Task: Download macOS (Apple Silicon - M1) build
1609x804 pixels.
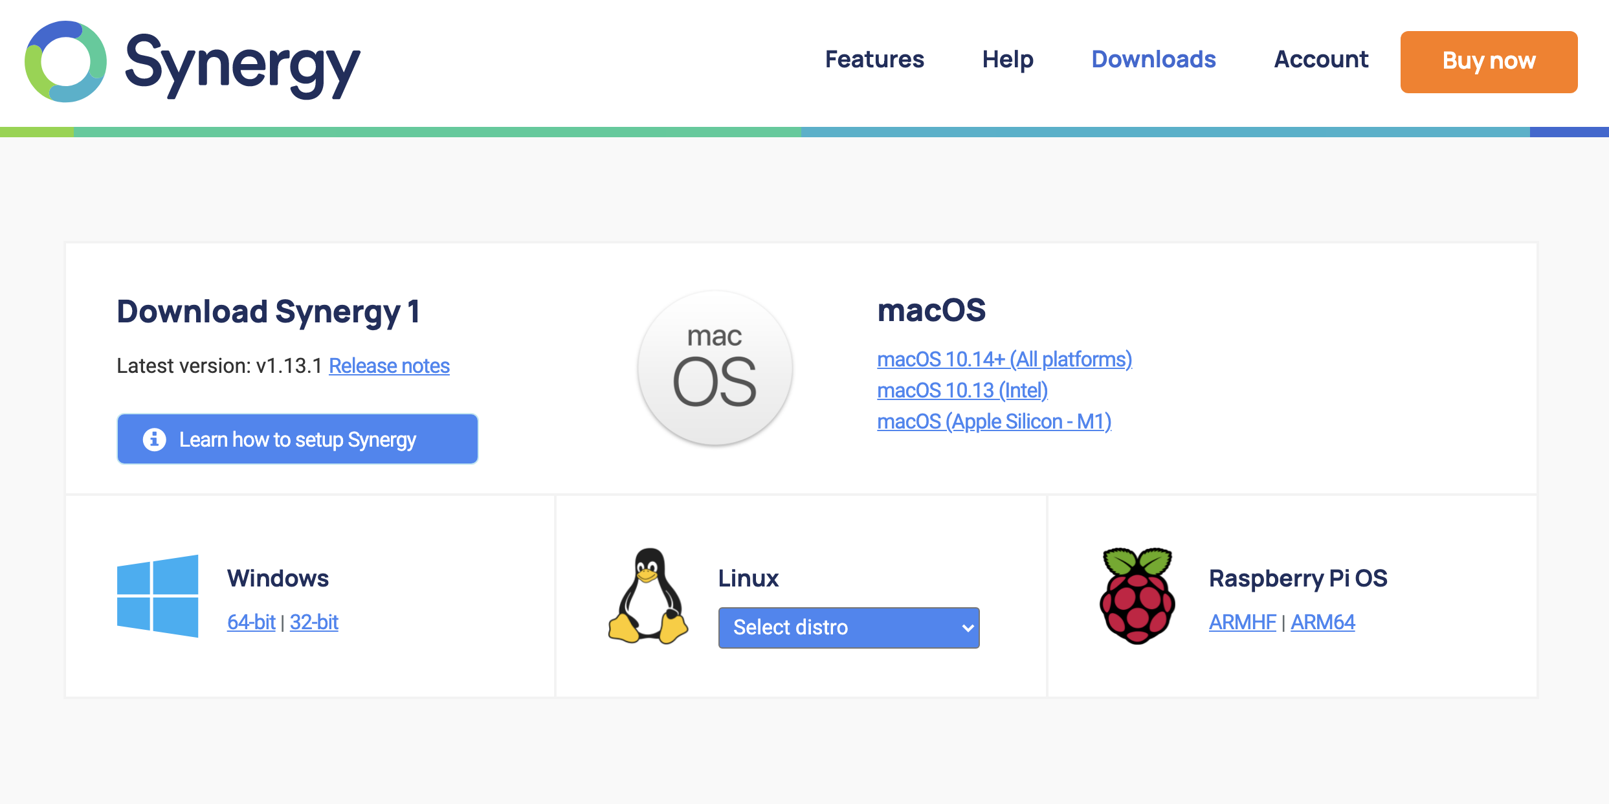Action: (x=994, y=421)
